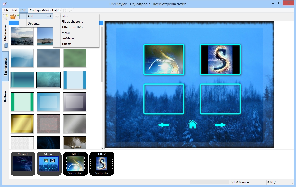Click the Open project folder icon
Viewport: 296px width, 187px height.
tap(13, 17)
